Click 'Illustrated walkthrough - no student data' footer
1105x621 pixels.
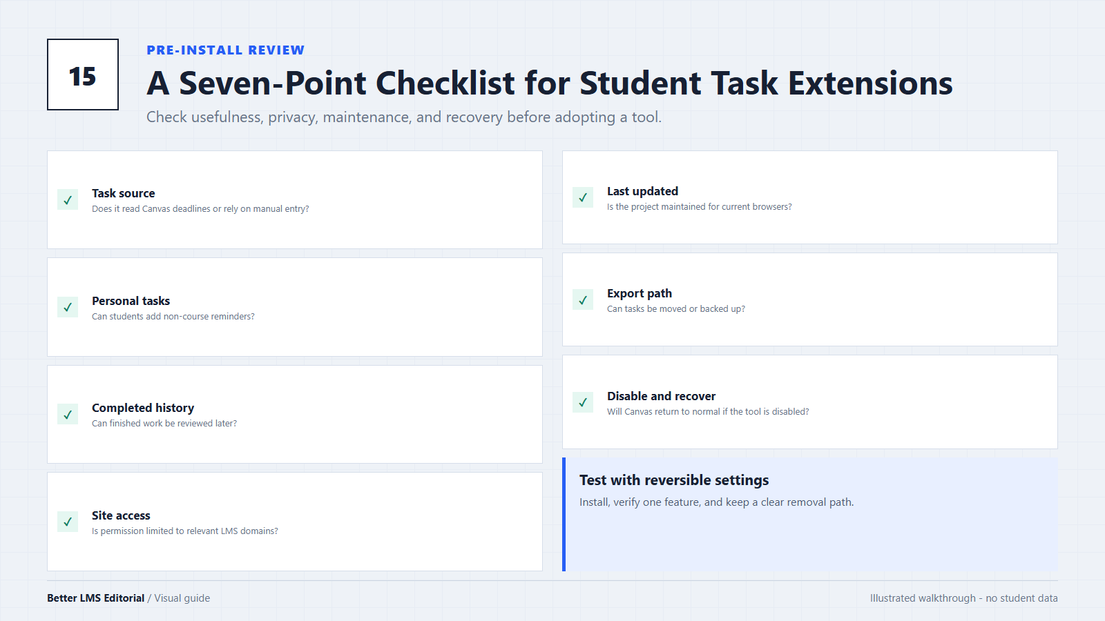pos(963,598)
